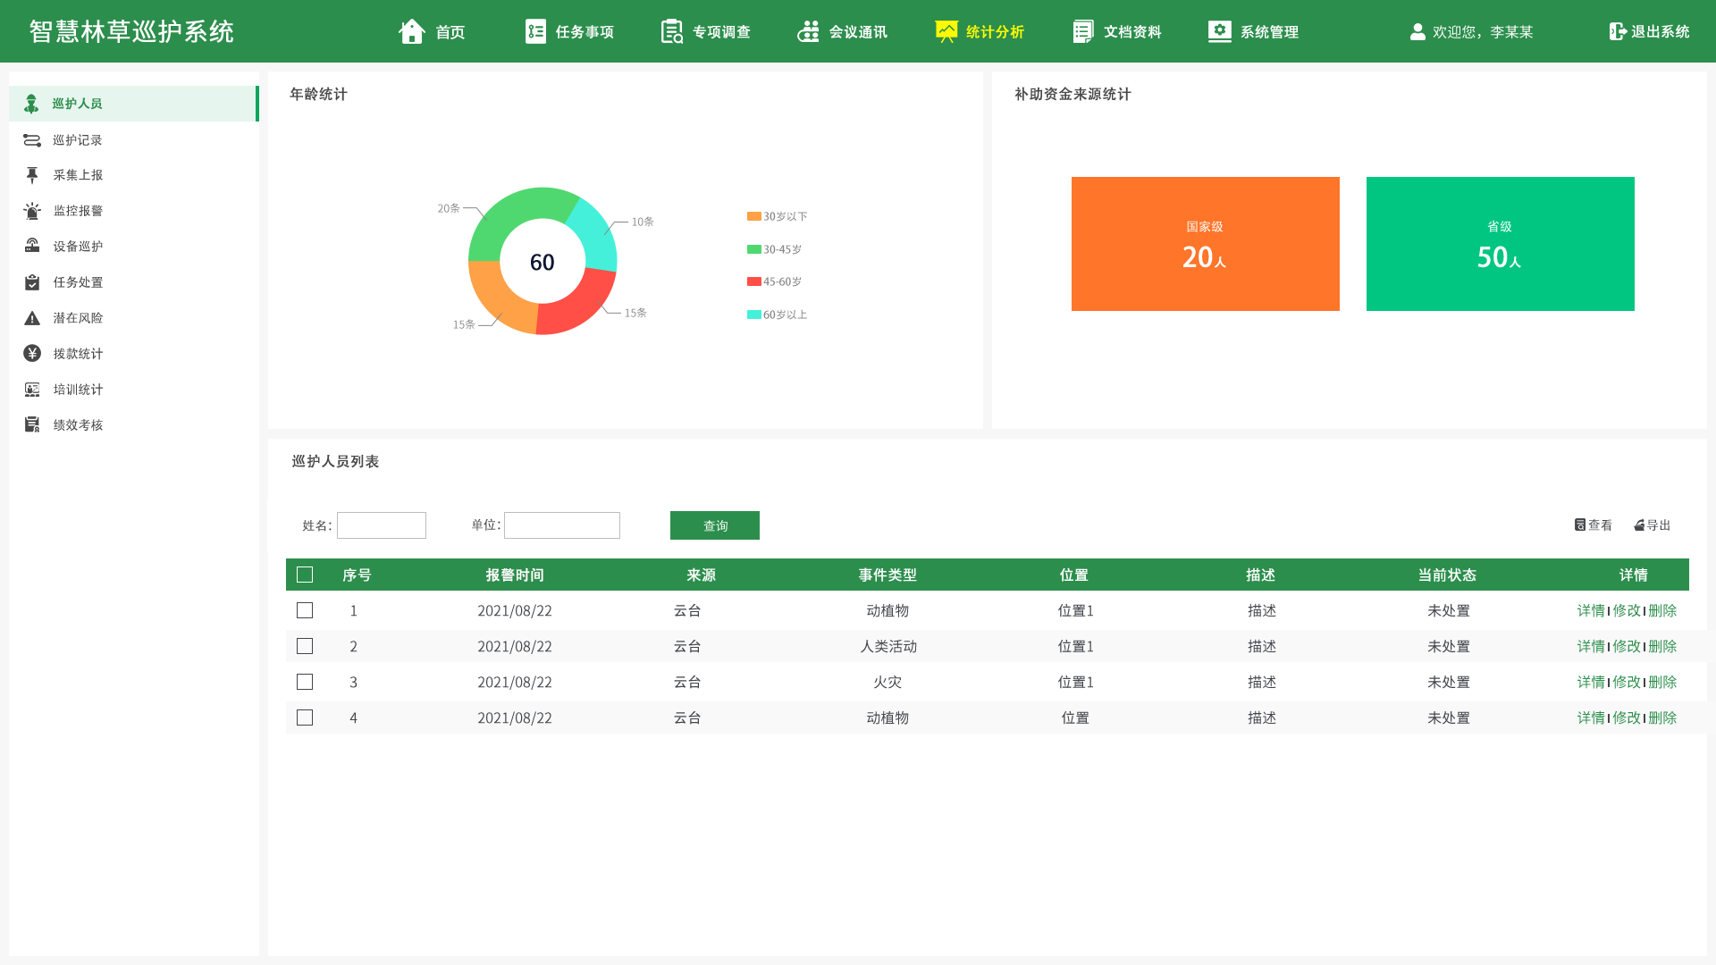Toggle the 45-60岁 red legend swatch
Image resolution: width=1716 pixels, height=965 pixels.
753,281
